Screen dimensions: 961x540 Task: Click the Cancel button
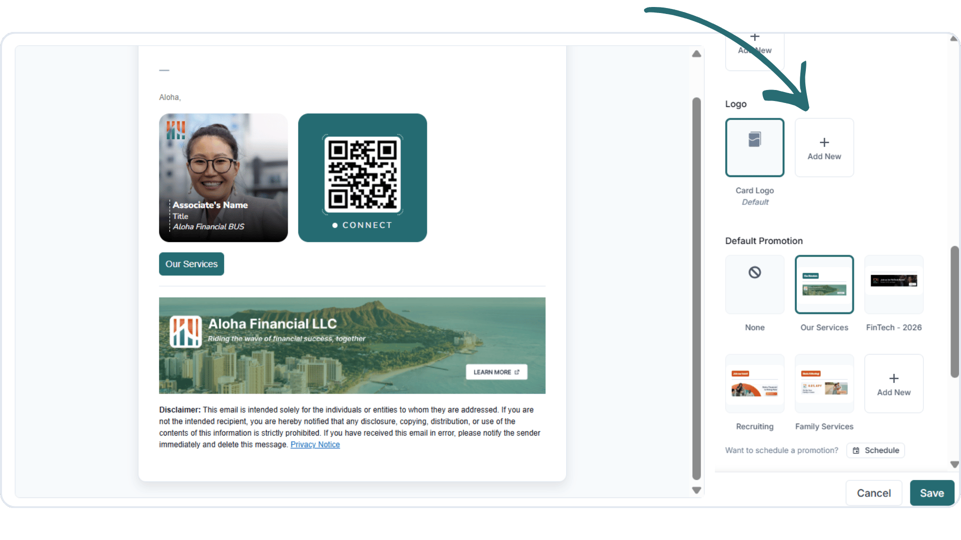(x=873, y=493)
